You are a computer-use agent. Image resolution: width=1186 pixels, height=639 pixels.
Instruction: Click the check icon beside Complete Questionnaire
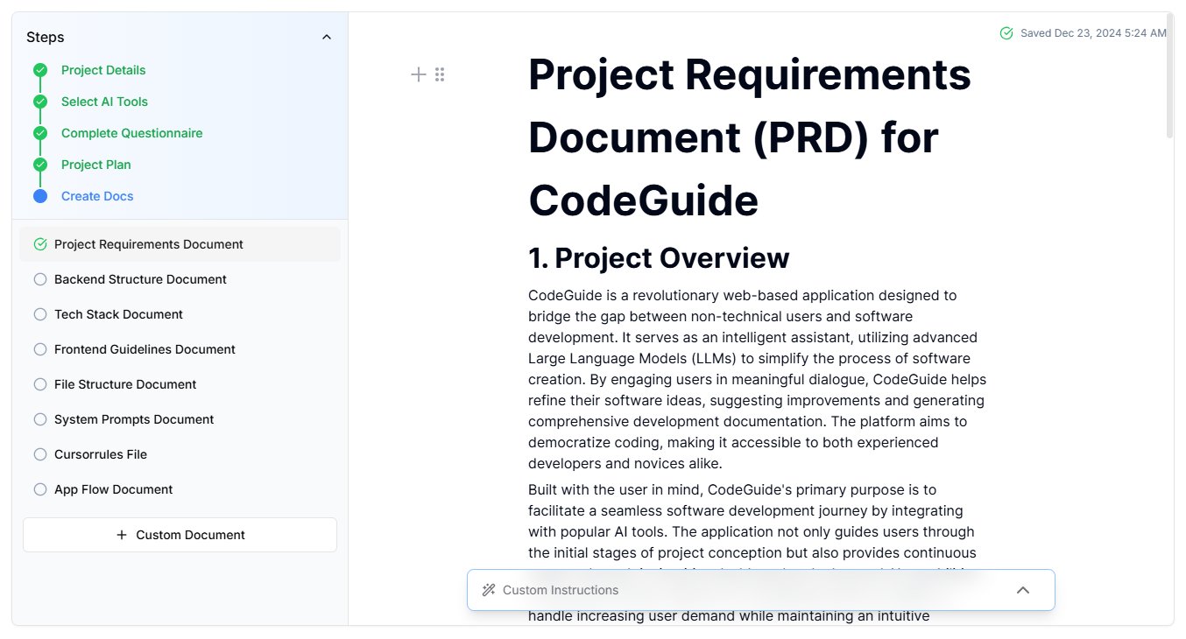(x=40, y=133)
